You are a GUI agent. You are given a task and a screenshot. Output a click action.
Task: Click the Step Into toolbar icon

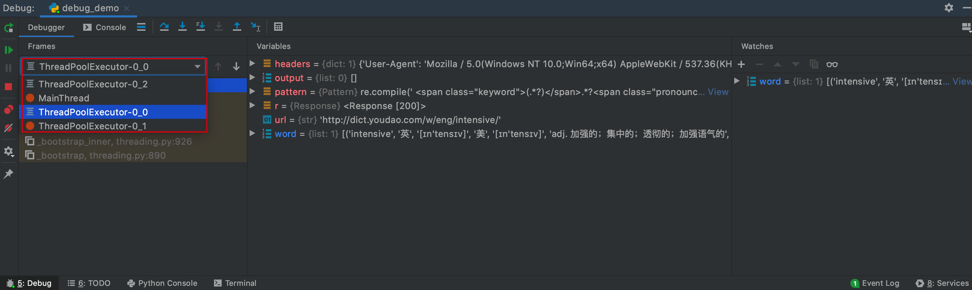click(x=182, y=27)
